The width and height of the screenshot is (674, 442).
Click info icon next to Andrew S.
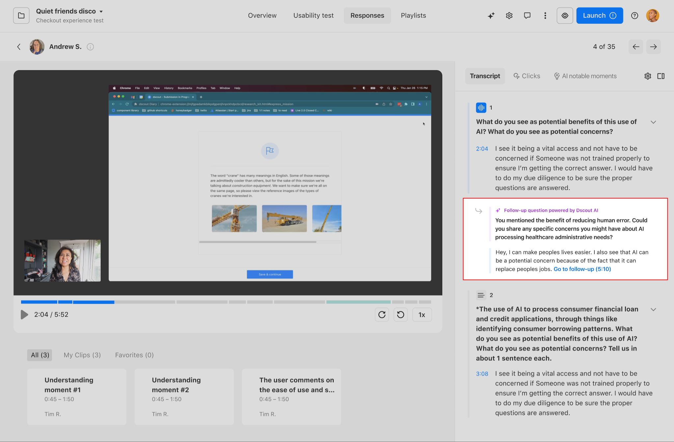90,47
